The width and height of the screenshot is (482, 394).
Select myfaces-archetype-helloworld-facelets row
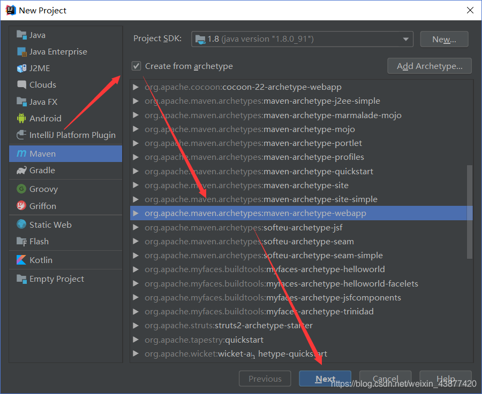(x=301, y=283)
